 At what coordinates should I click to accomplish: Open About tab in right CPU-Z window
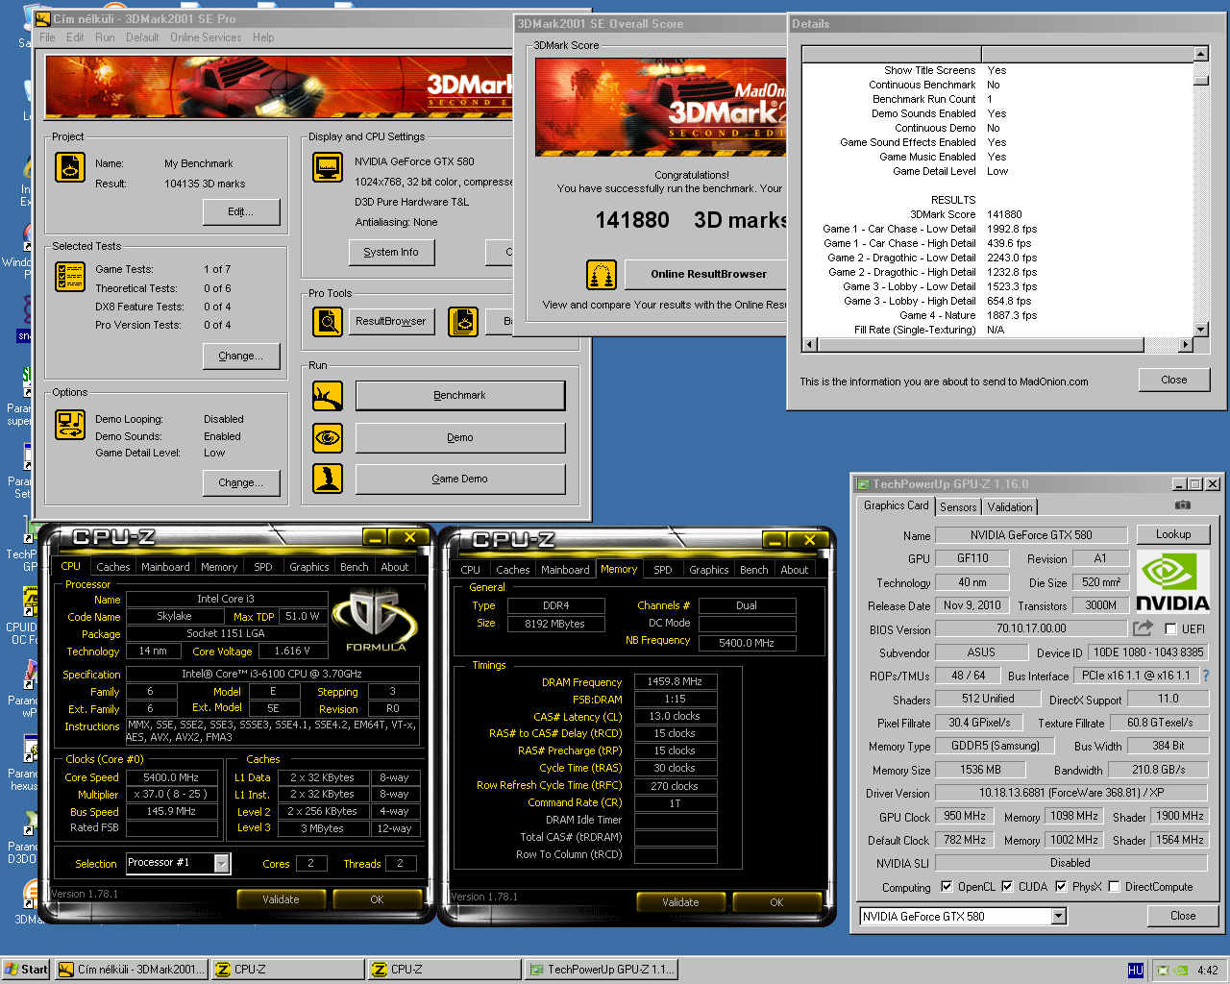pyautogui.click(x=795, y=570)
